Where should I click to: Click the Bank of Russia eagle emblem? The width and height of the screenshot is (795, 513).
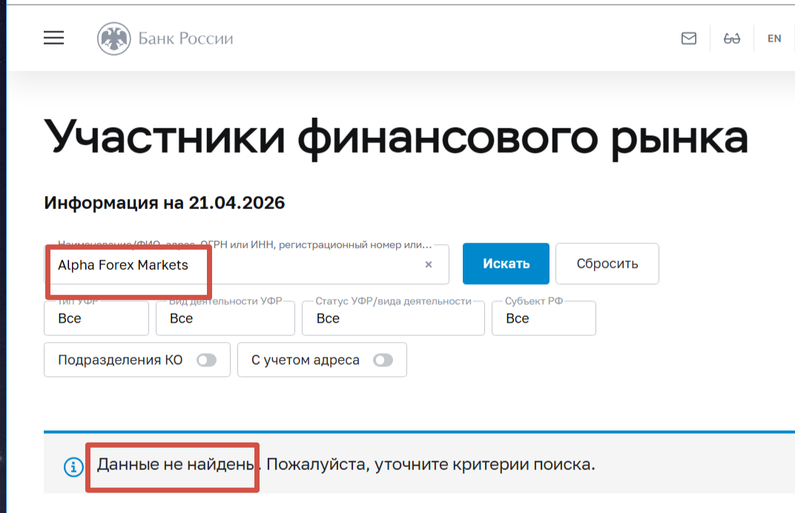(x=113, y=39)
